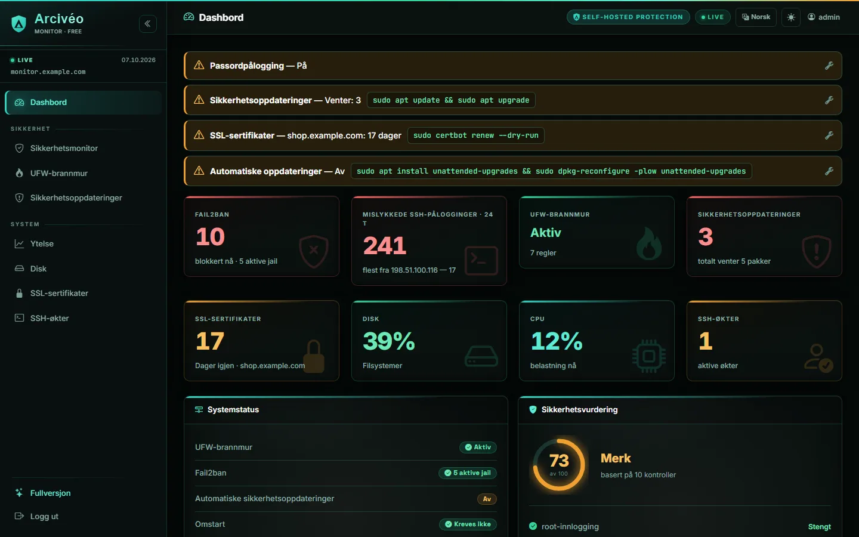Toggle the light/dark theme sun icon
Screen dimensions: 859x537
click(x=791, y=17)
